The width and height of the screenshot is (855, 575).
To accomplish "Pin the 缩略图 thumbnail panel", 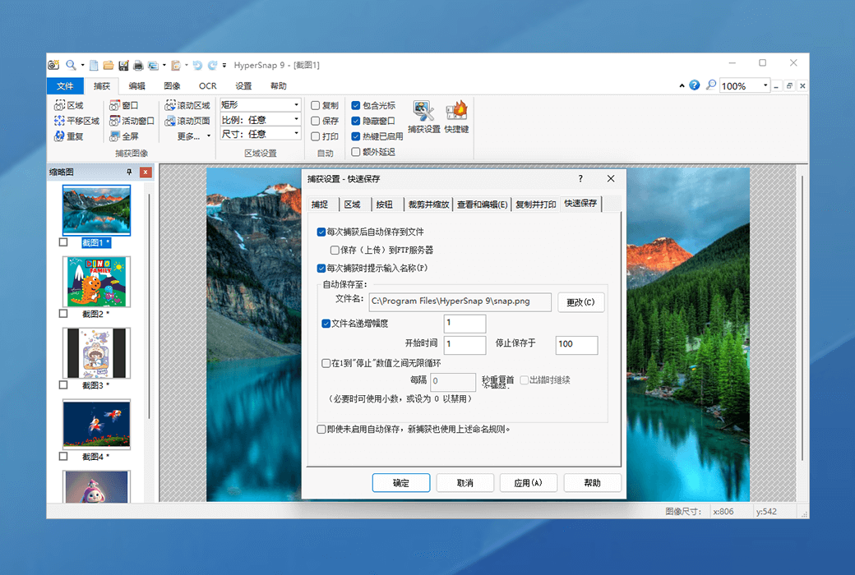I will (x=128, y=172).
